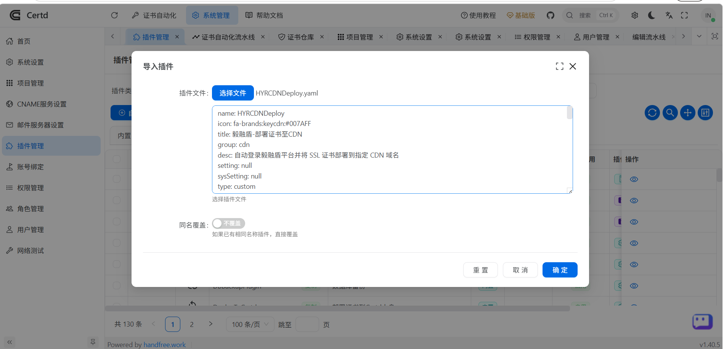Close the 权限管理 tab
The width and height of the screenshot is (724, 349).
[558, 37]
